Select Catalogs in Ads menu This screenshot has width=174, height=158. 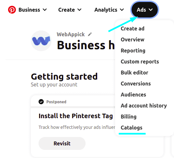point(132,128)
